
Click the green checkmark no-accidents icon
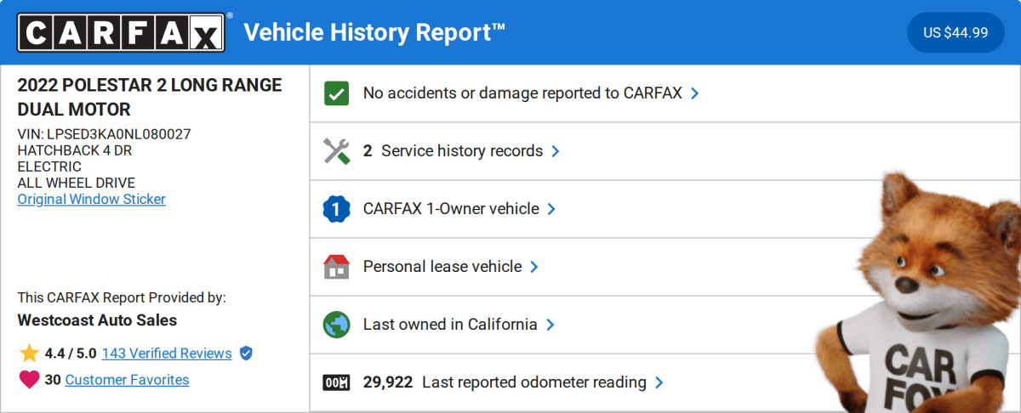(x=337, y=93)
